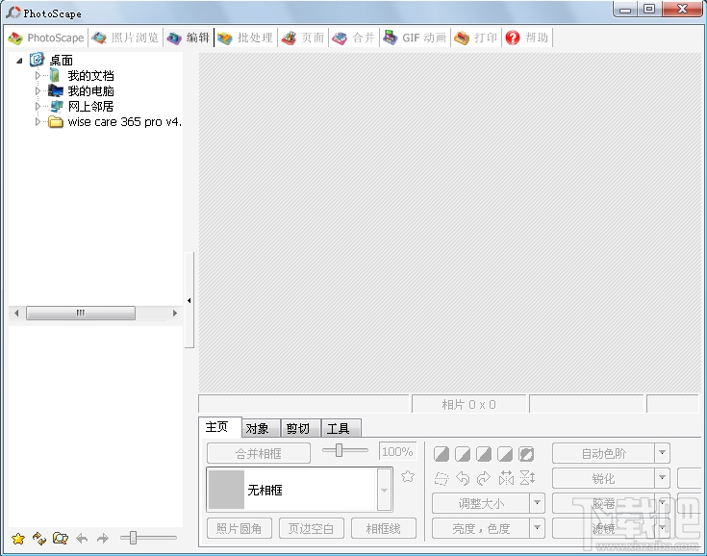Click the first contrast preset icon
The height and width of the screenshot is (556, 707).
[x=441, y=454]
